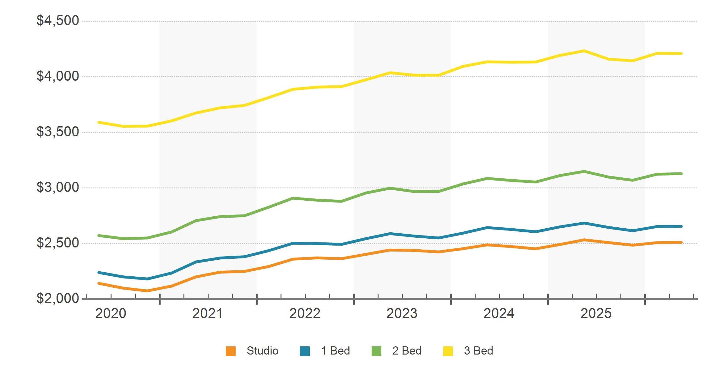This screenshot has width=720, height=374.
Task: Click the orange Studio legend swatch
Action: click(231, 351)
